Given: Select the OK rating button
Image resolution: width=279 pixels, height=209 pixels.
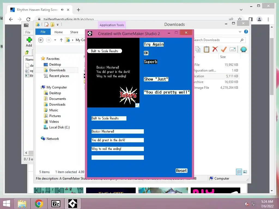Looking at the screenshot, I should pos(146,53).
